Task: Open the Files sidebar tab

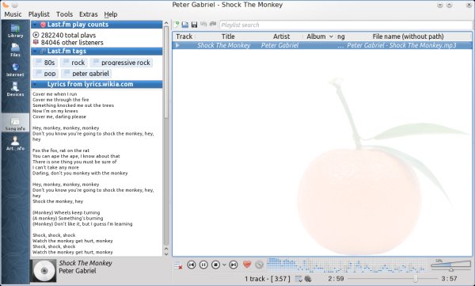Action: [16, 50]
